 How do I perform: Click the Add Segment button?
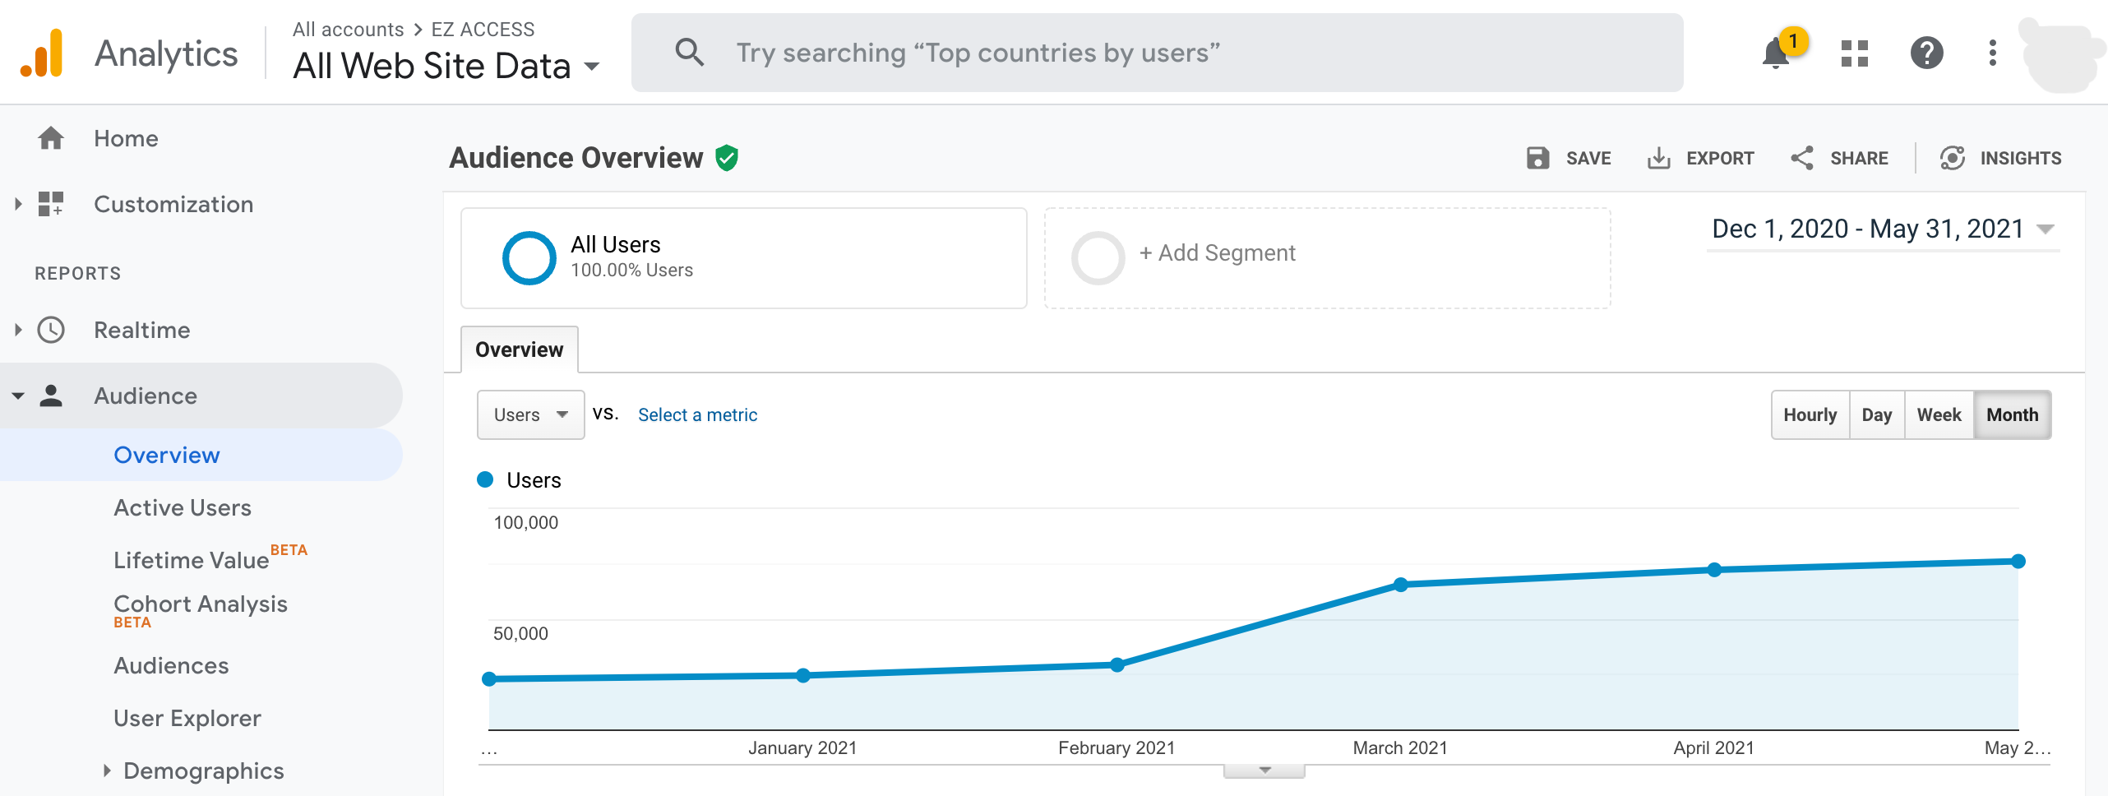(x=1217, y=254)
